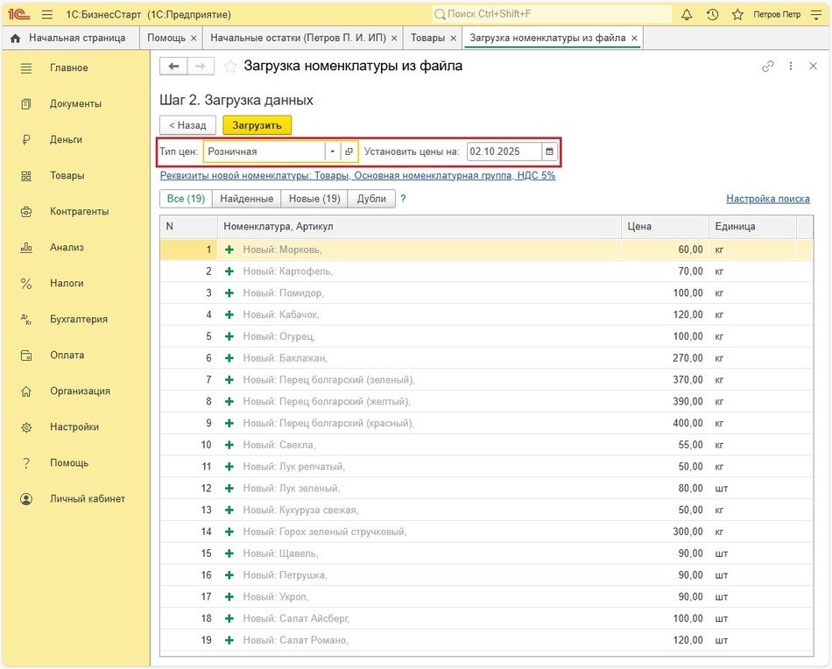Add this page to favorites star

coord(230,67)
